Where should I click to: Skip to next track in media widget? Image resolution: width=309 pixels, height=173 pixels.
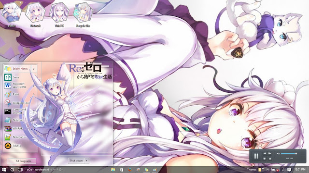270,153
